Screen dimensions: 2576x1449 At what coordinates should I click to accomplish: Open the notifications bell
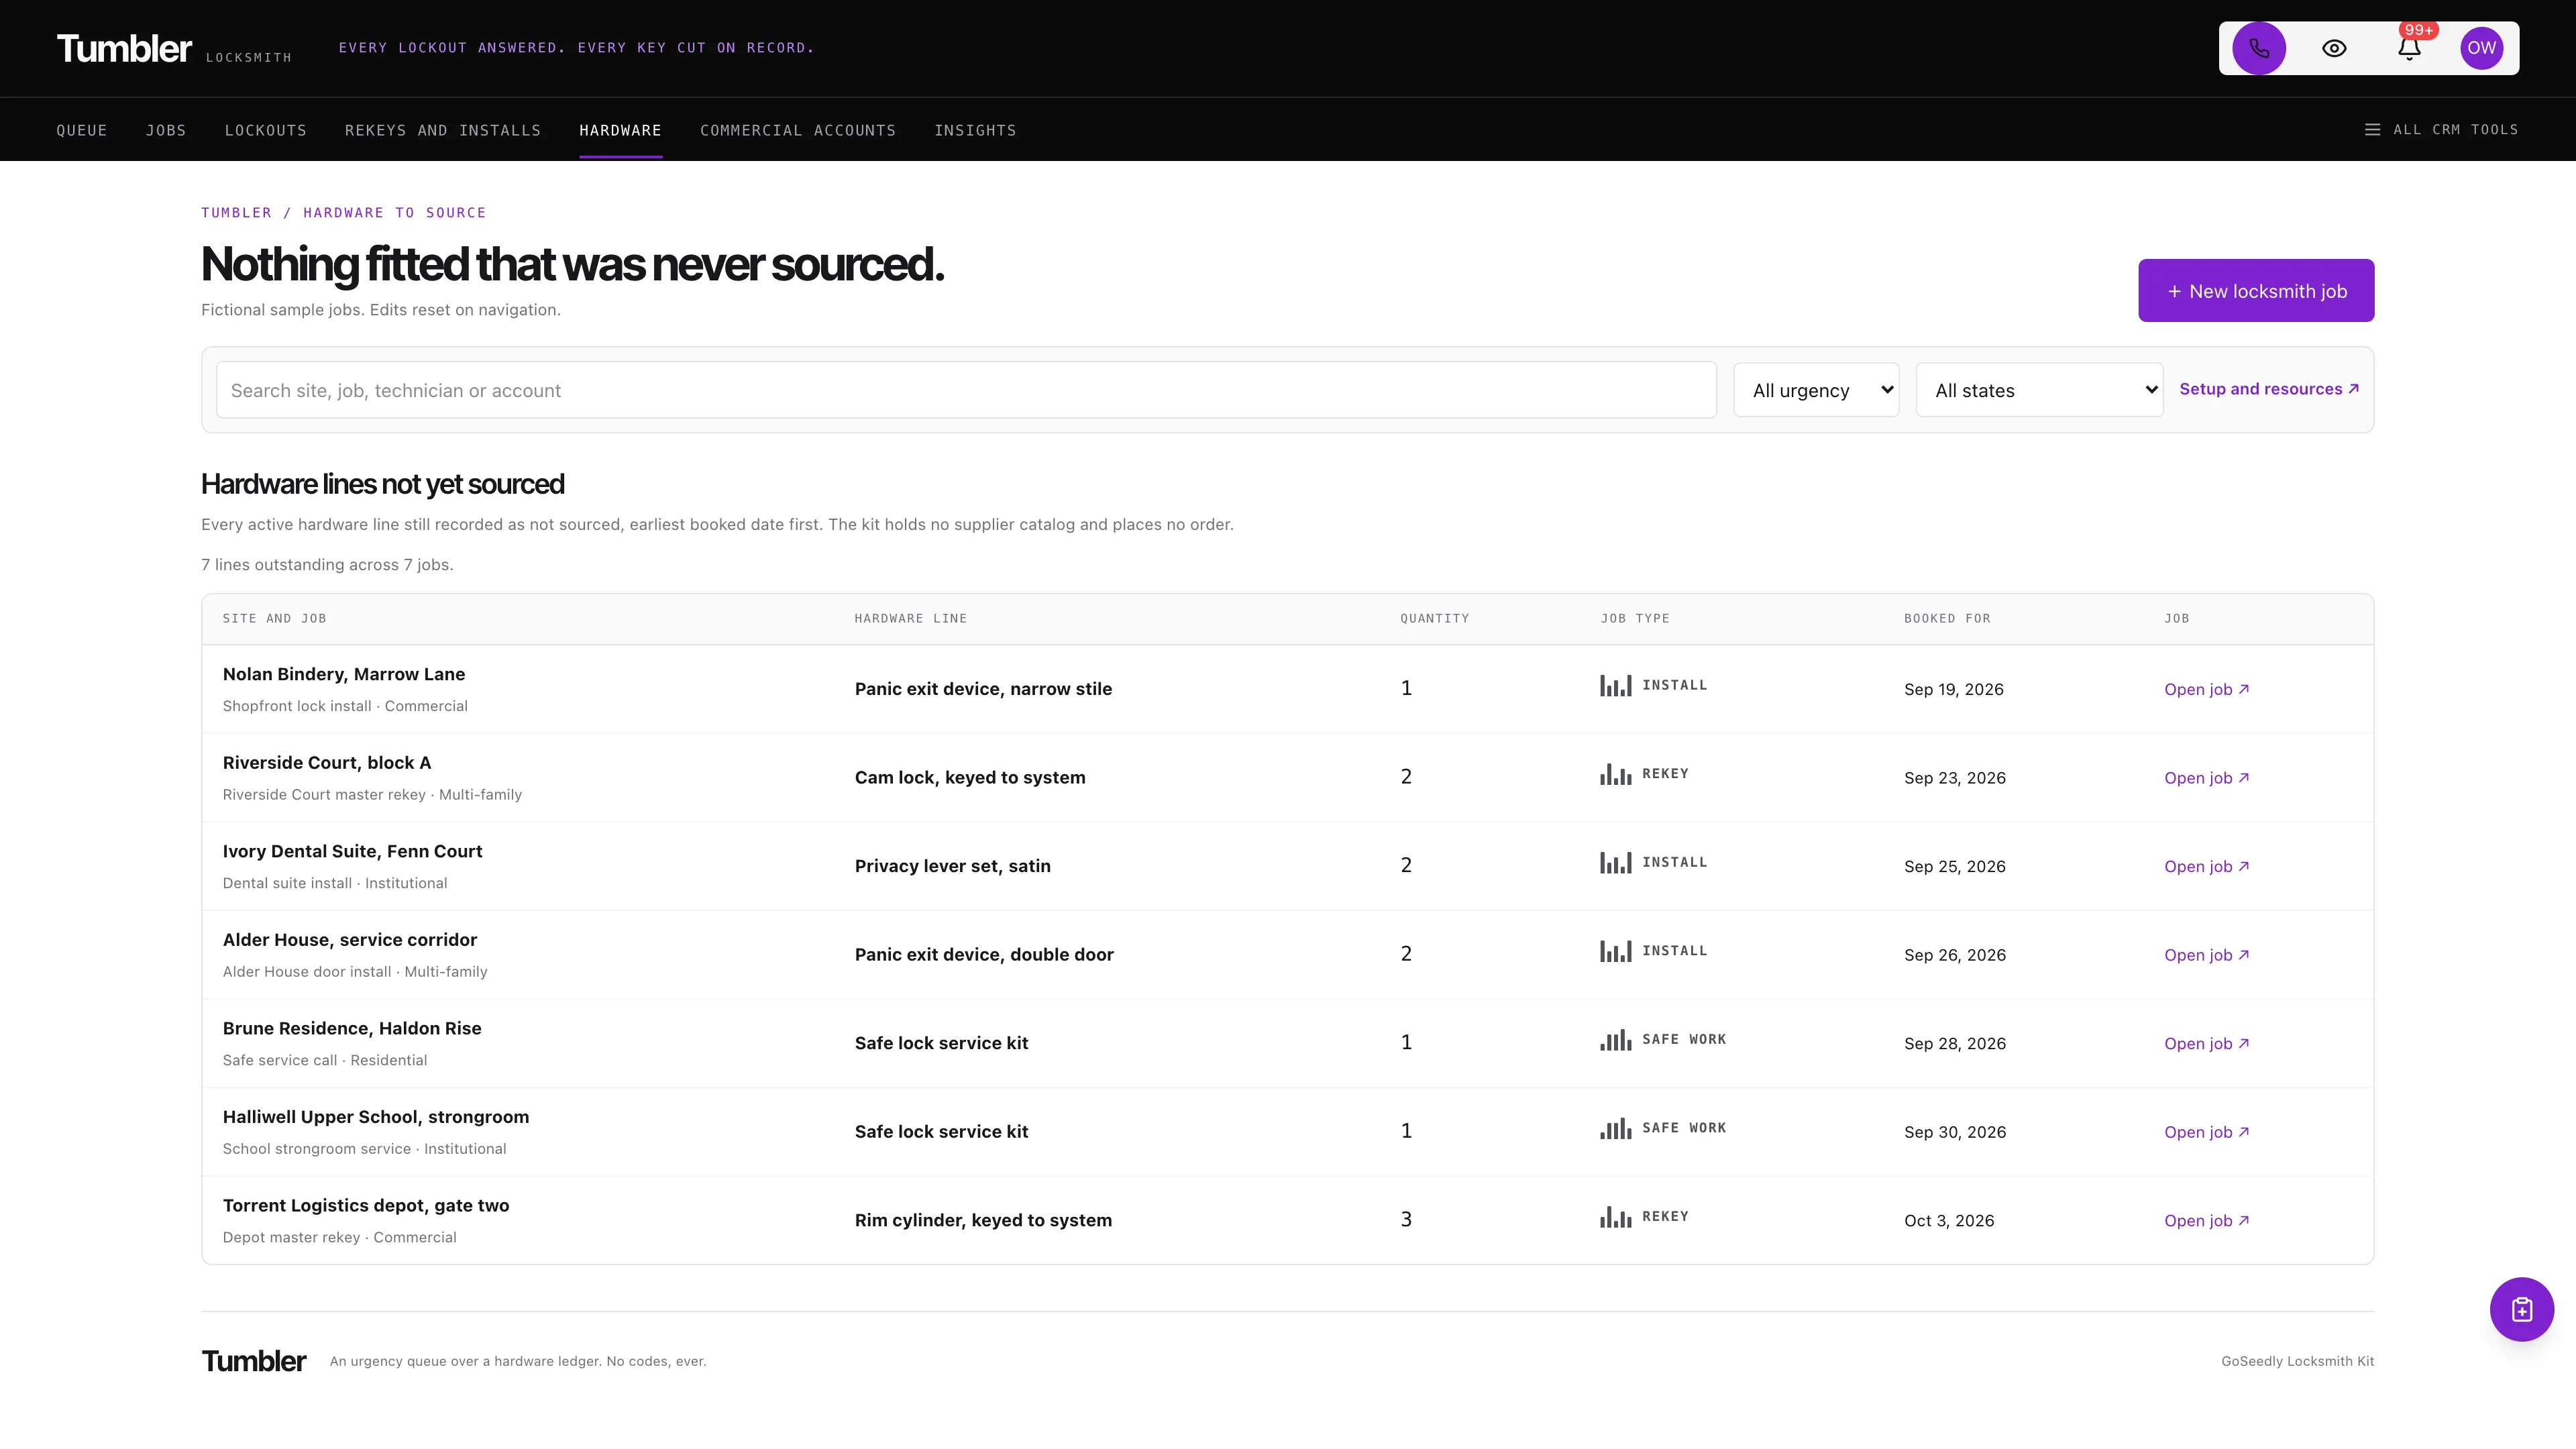pos(2409,48)
